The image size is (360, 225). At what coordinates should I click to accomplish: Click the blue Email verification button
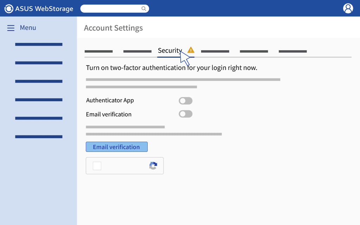117,147
